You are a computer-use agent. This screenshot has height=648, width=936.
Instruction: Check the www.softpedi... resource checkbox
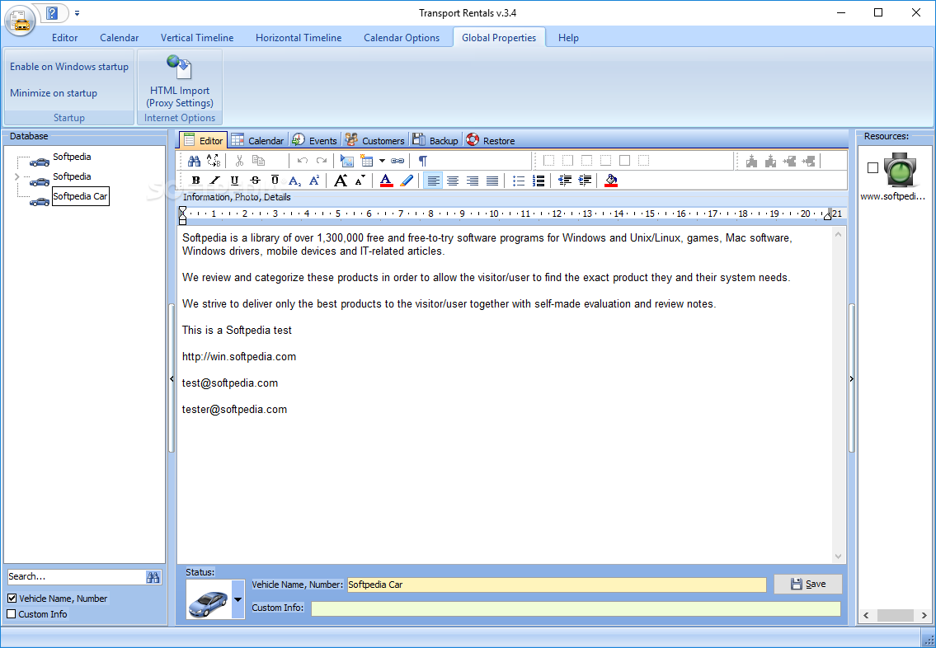[x=873, y=167]
